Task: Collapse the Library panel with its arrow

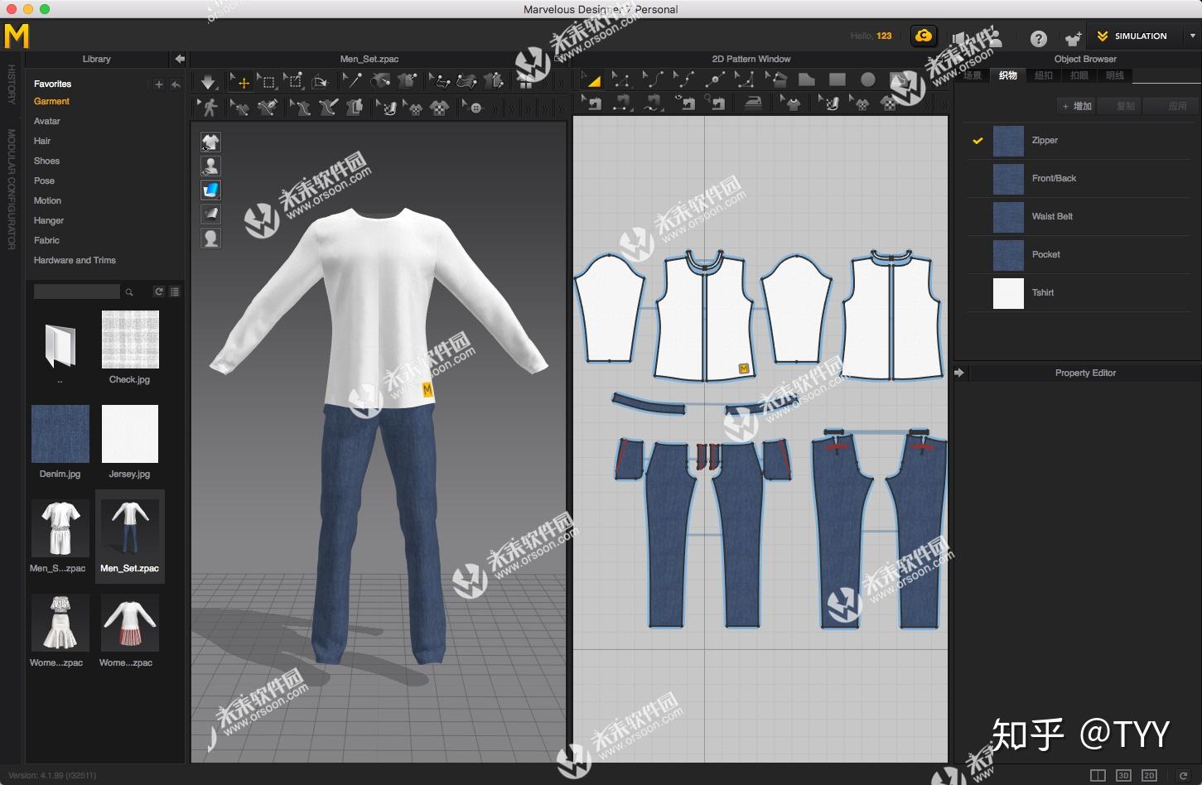Action: (x=179, y=59)
